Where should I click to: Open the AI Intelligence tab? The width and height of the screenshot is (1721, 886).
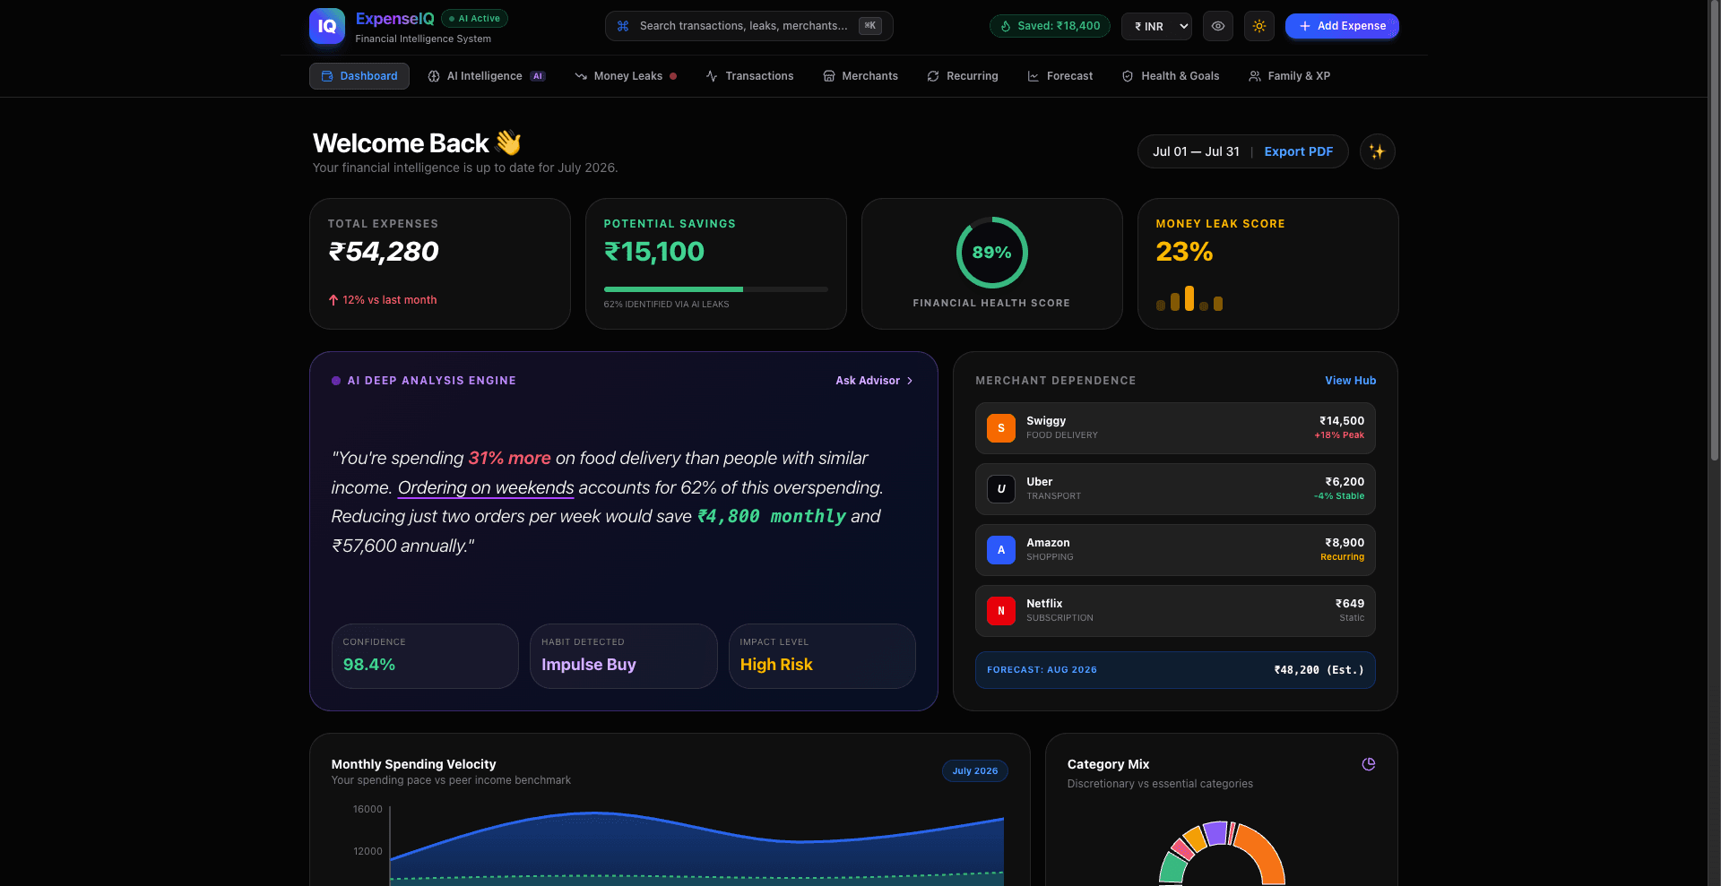[486, 76]
